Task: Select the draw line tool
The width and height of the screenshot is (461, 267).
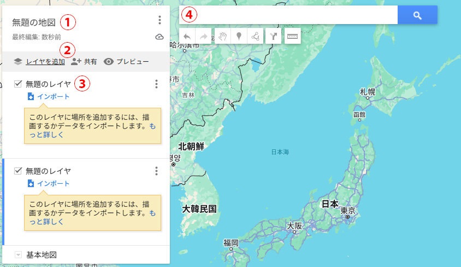Action: pyautogui.click(x=255, y=37)
